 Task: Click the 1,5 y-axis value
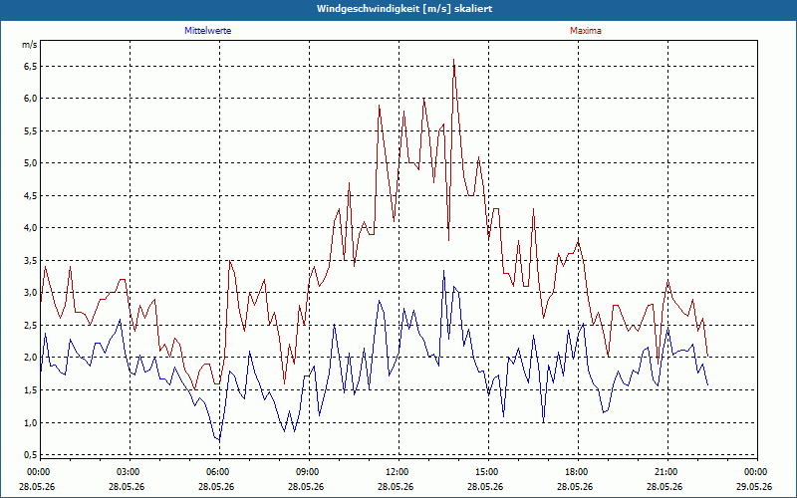tap(31, 389)
